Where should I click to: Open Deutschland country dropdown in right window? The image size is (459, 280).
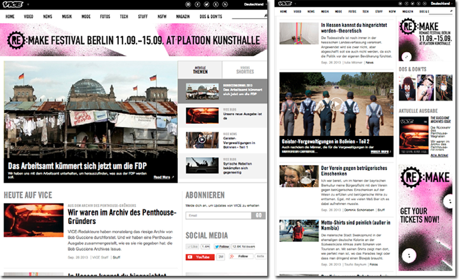point(442,4)
